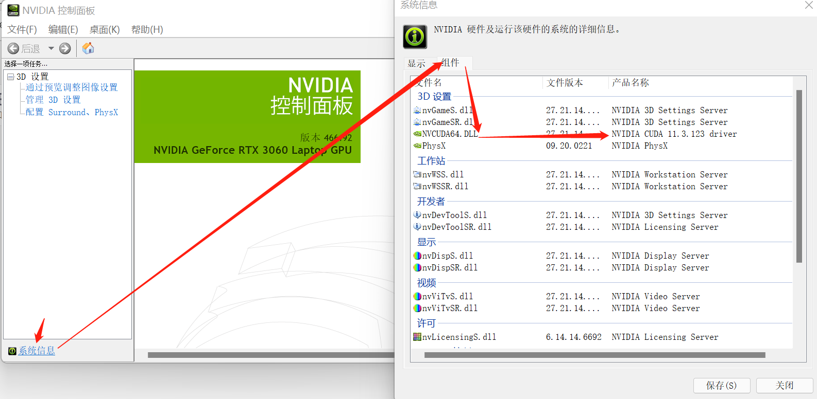Image resolution: width=817 pixels, height=399 pixels.
Task: Select the PhysX file name text
Action: [x=434, y=146]
